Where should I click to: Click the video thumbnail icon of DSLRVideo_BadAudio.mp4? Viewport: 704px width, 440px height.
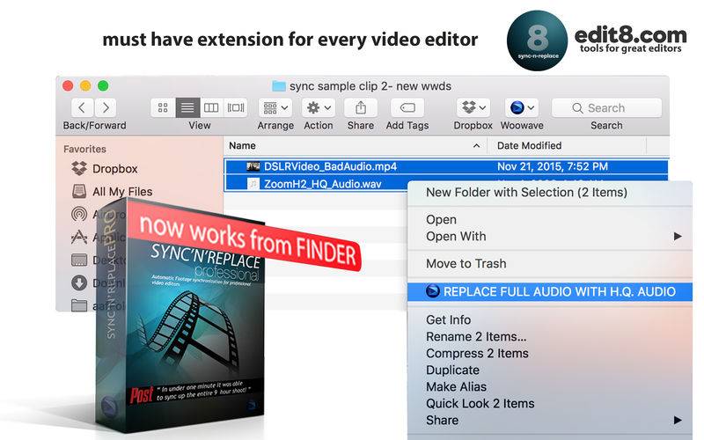pos(253,166)
